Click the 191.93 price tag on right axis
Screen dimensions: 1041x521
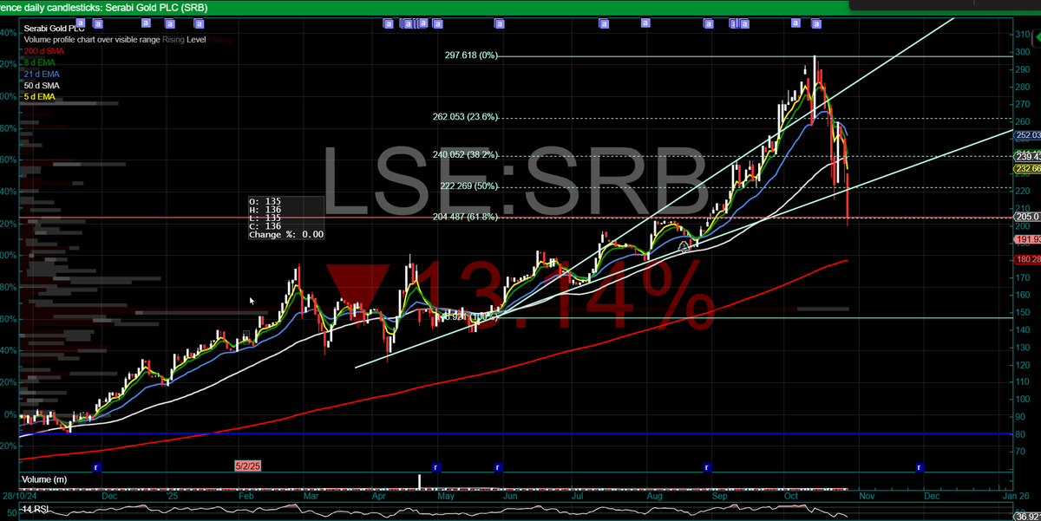point(1027,239)
